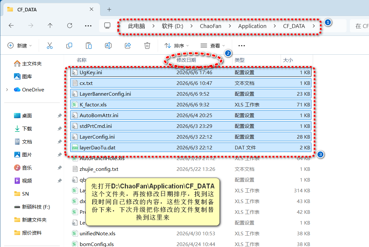The image size is (369, 247).
Task: Expand chevron after Application in path
Action: click(275, 26)
